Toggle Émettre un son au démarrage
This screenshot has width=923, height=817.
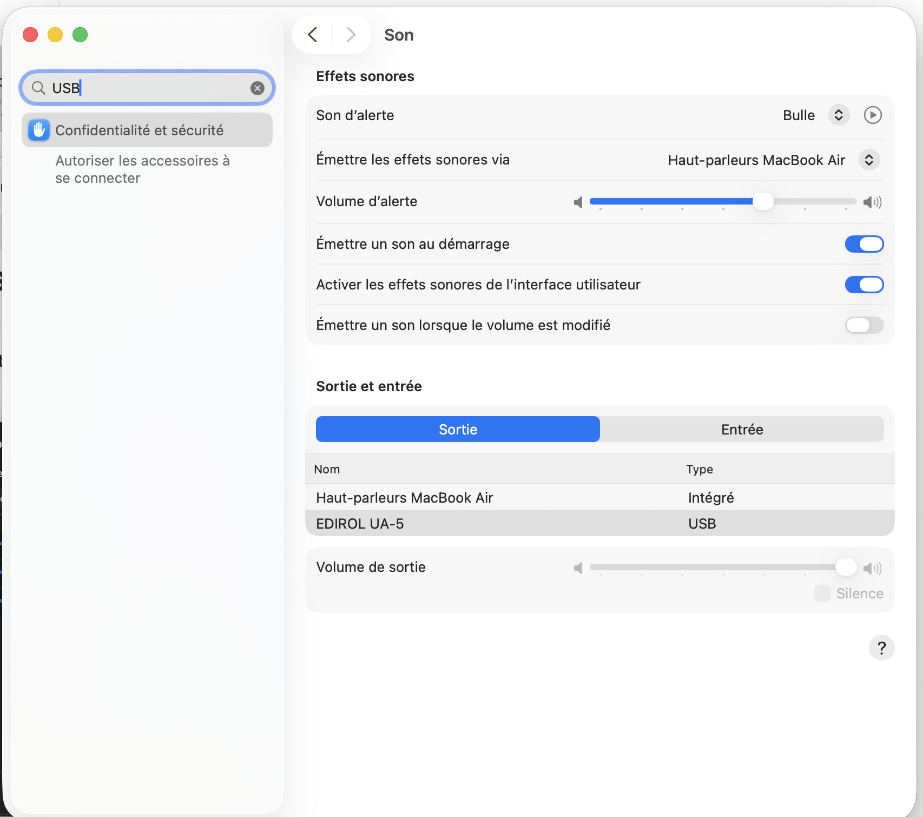point(863,244)
